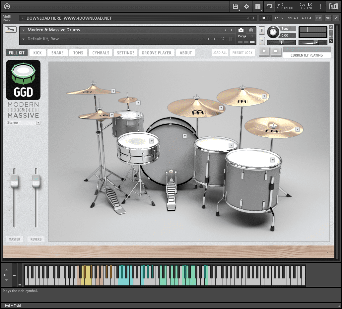
Task: Stop groove playback
Action: coord(276,52)
